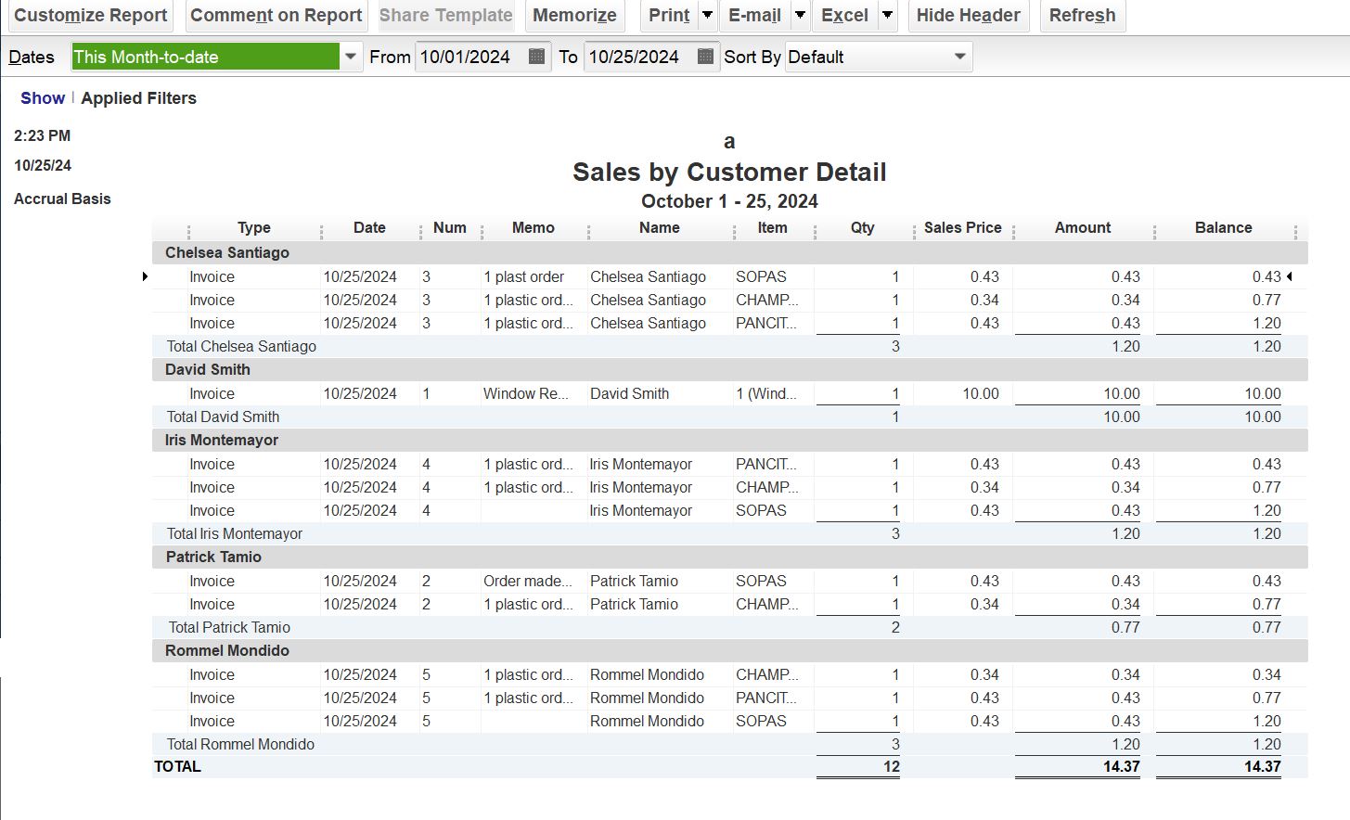Select the This Month-to-date dates field

coord(206,57)
